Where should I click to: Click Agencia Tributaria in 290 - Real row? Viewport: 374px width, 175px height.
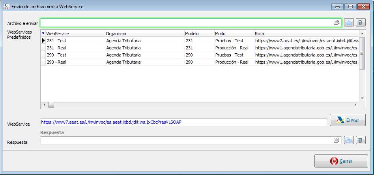[x=123, y=62]
